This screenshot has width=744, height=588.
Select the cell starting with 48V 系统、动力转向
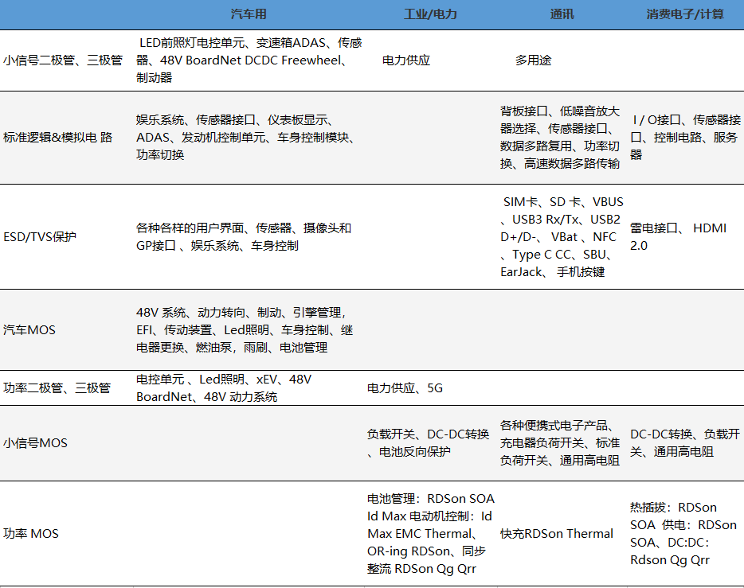click(244, 329)
